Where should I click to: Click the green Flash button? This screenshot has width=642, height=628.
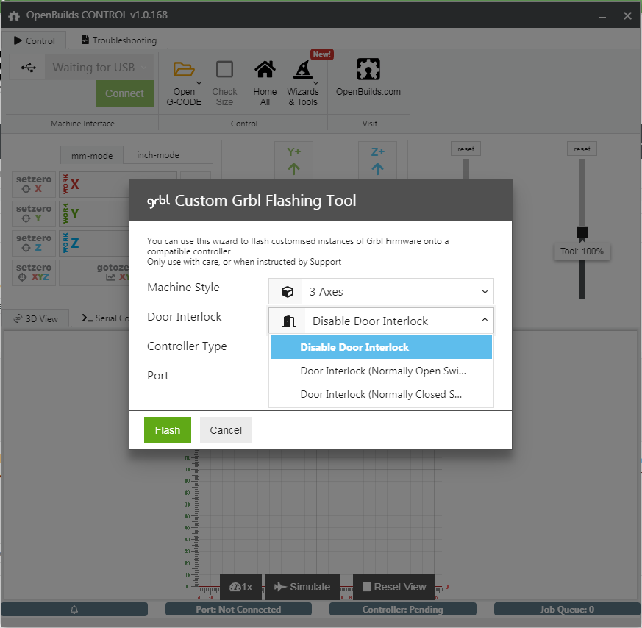[x=167, y=430]
